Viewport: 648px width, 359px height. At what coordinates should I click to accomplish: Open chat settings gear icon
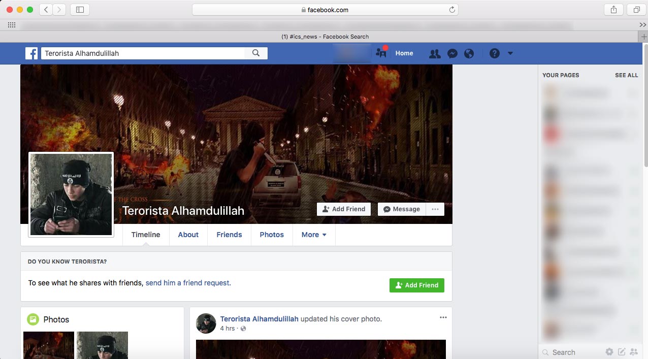coord(609,352)
